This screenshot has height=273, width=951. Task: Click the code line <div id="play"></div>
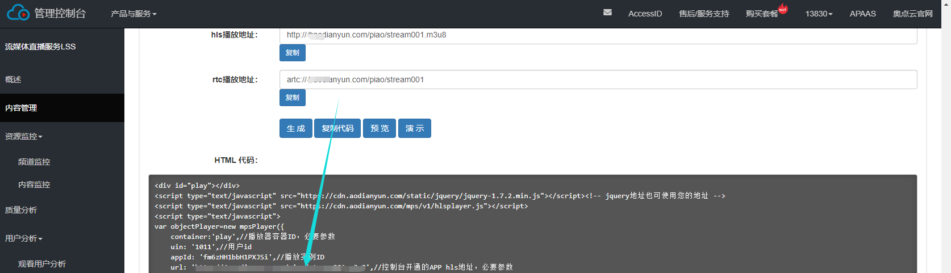tap(197, 186)
